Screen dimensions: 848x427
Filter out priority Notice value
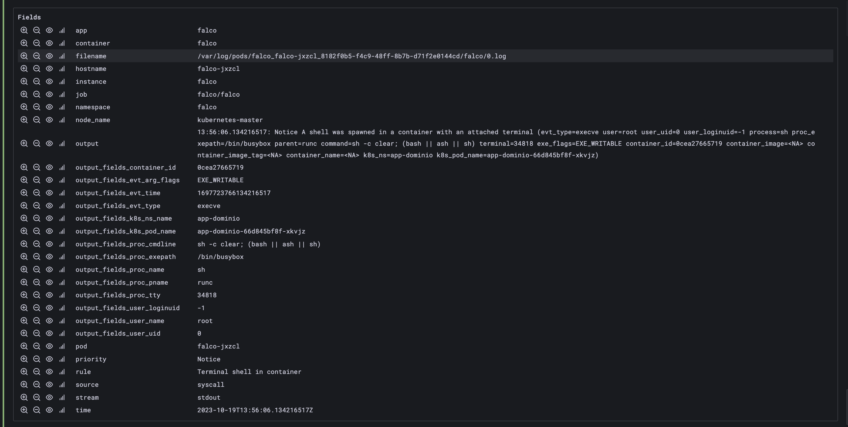[36, 359]
